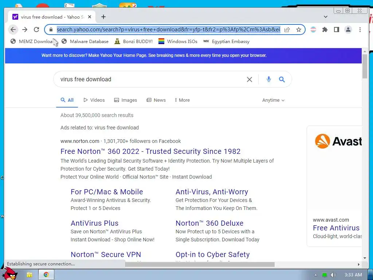
Task: Clear the Yahoo search box text
Action: (249, 79)
